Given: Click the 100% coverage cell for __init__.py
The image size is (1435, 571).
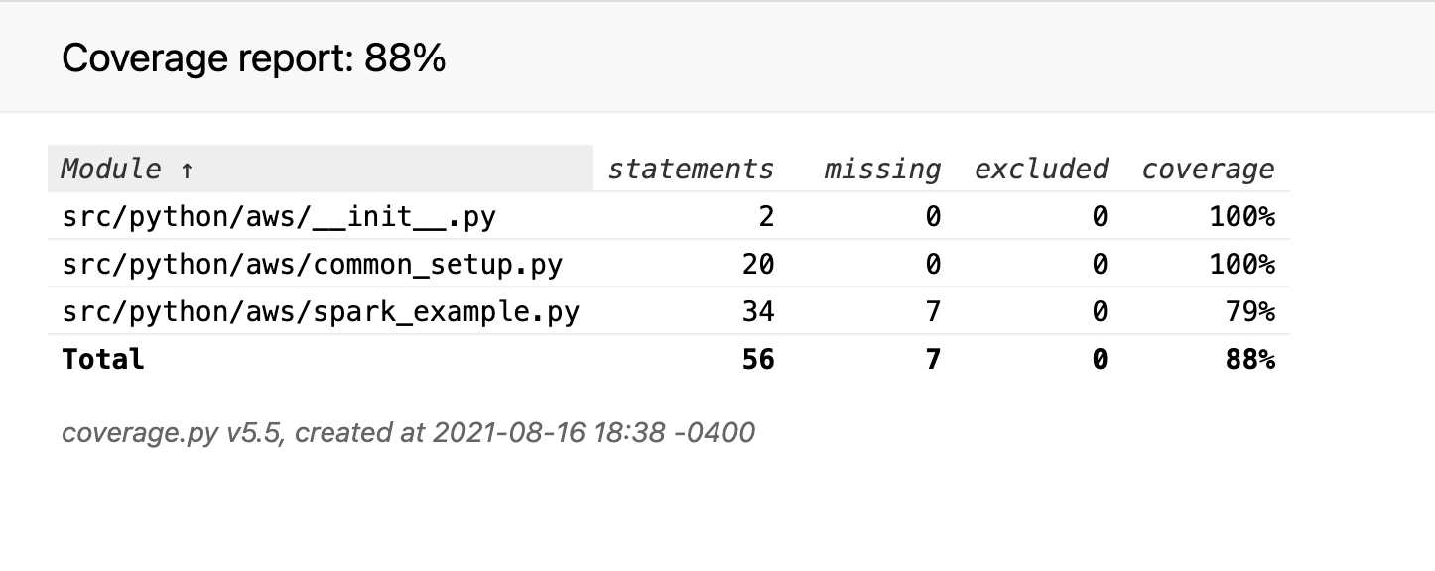Looking at the screenshot, I should [x=1241, y=216].
